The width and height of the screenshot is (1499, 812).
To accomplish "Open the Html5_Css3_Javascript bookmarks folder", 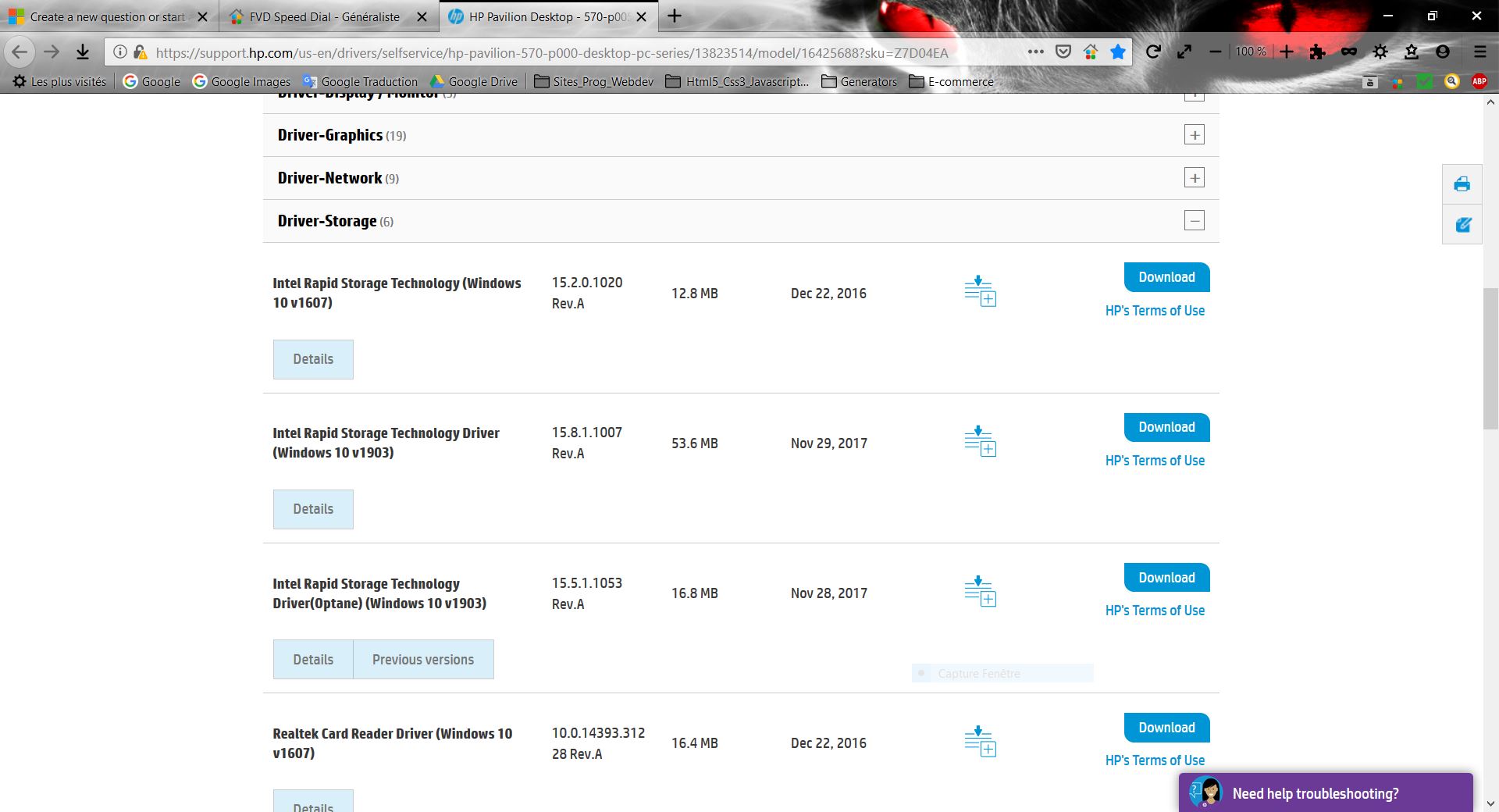I will pos(737,81).
